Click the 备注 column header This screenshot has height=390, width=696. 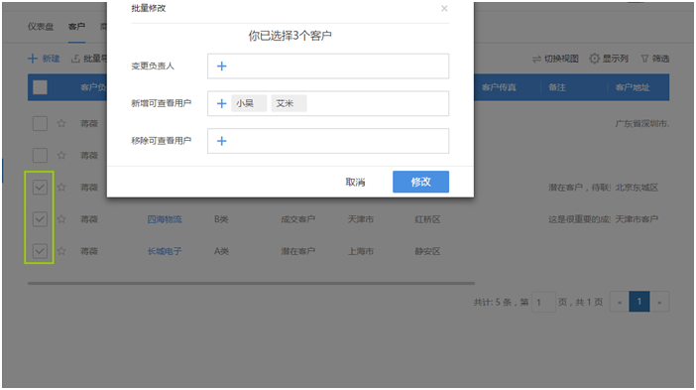tap(557, 87)
